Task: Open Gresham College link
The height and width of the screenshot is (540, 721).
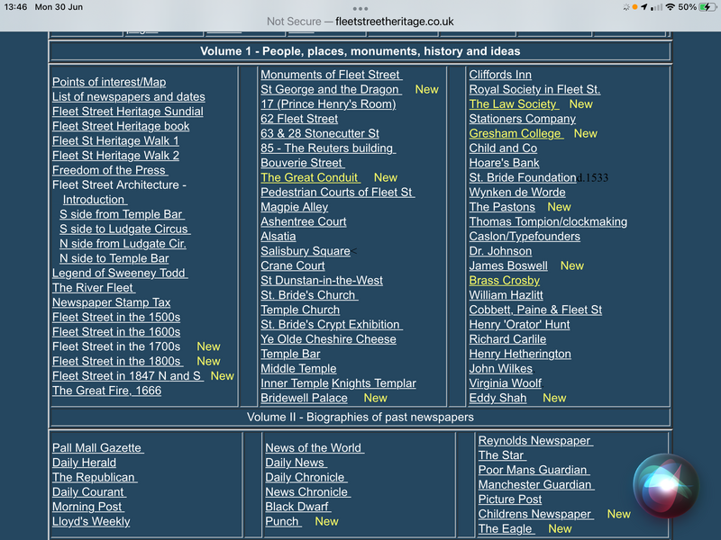Action: tap(516, 133)
